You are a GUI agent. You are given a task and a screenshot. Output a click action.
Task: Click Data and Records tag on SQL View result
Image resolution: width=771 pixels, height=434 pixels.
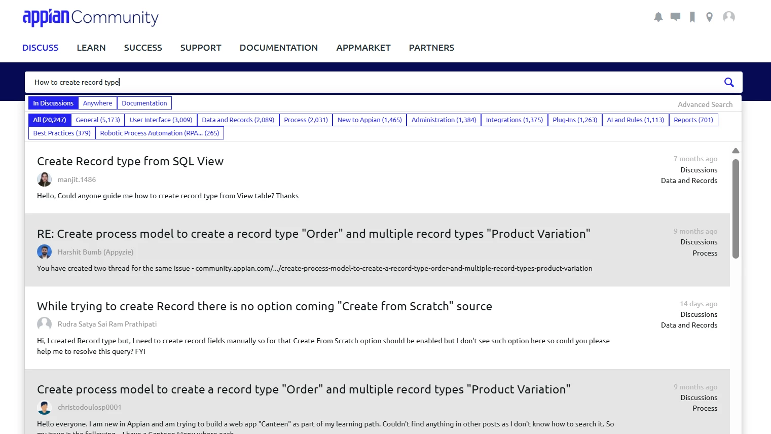[689, 180]
